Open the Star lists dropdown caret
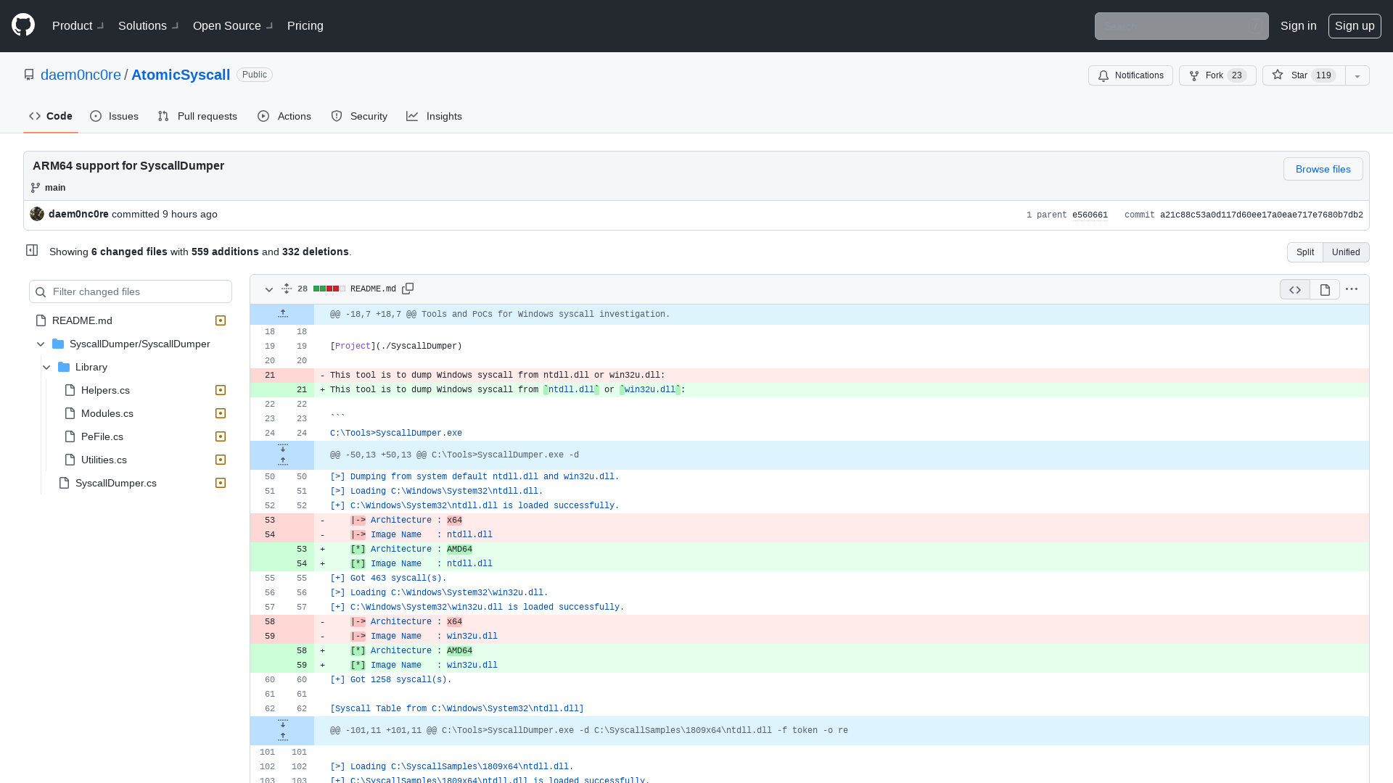 pos(1357,75)
